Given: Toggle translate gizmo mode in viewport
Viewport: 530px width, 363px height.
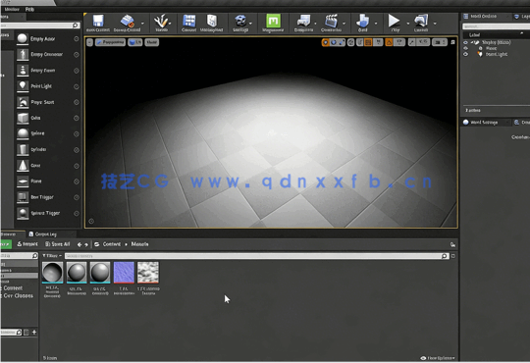Looking at the screenshot, I should tap(326, 42).
